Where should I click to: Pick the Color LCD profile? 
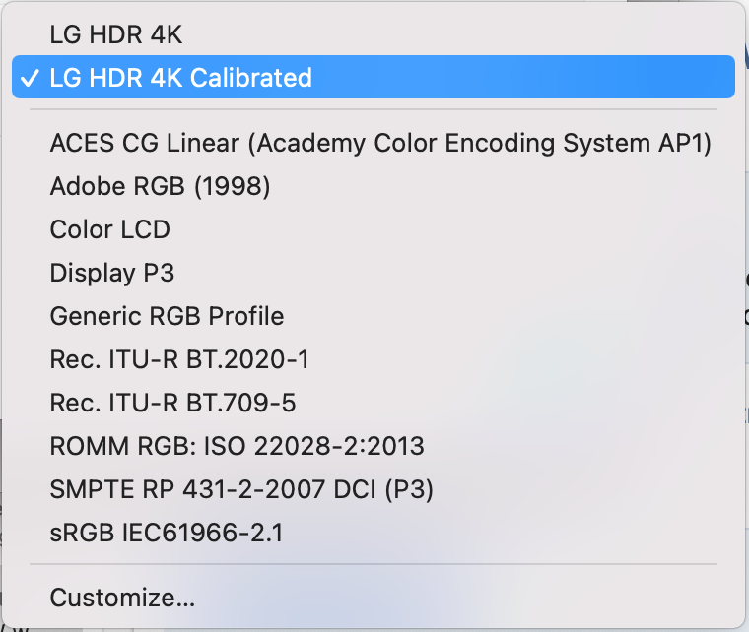point(109,229)
